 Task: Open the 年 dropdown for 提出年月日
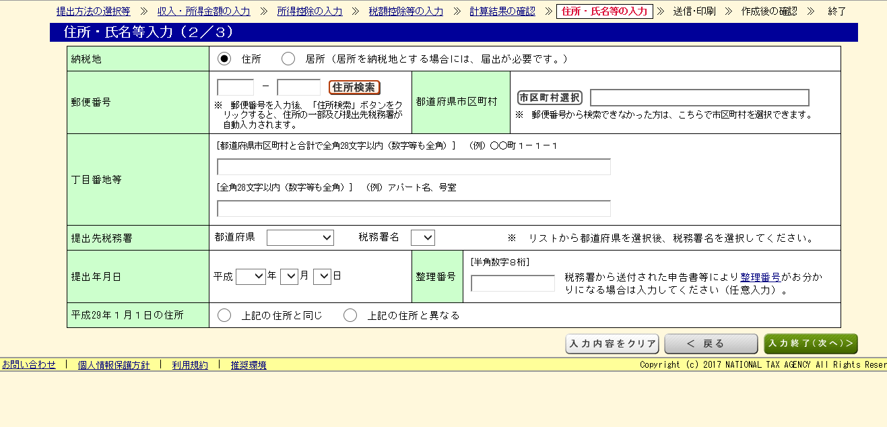251,276
